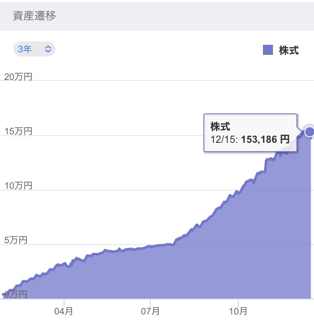This screenshot has height=335, width=314.
Task: Click the 株式 legend color square
Action: pos(268,50)
